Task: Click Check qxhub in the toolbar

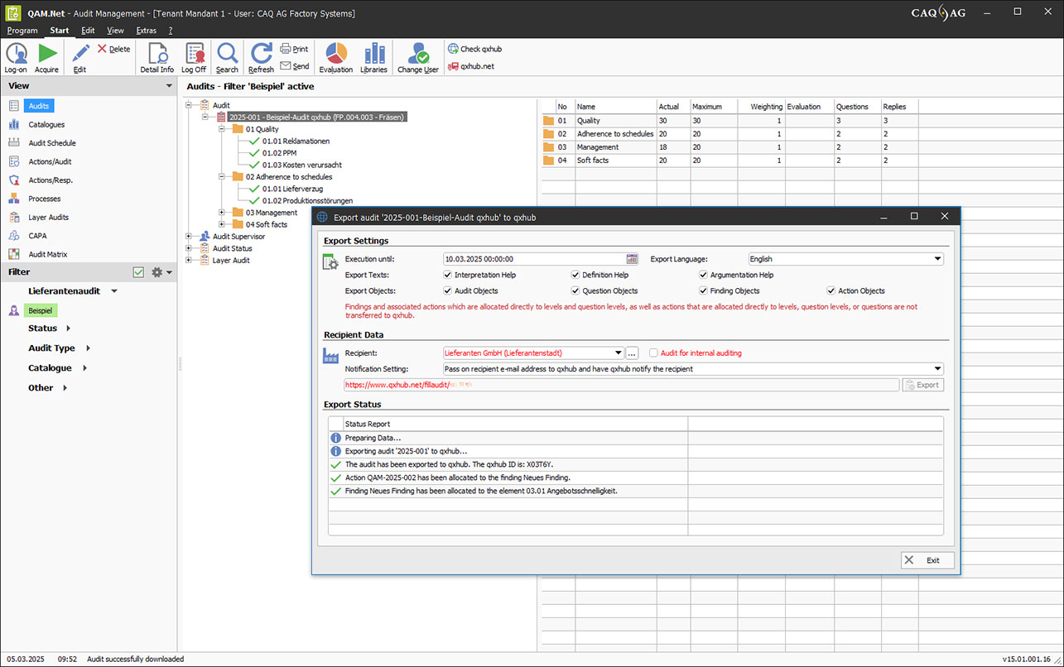Action: 475,49
